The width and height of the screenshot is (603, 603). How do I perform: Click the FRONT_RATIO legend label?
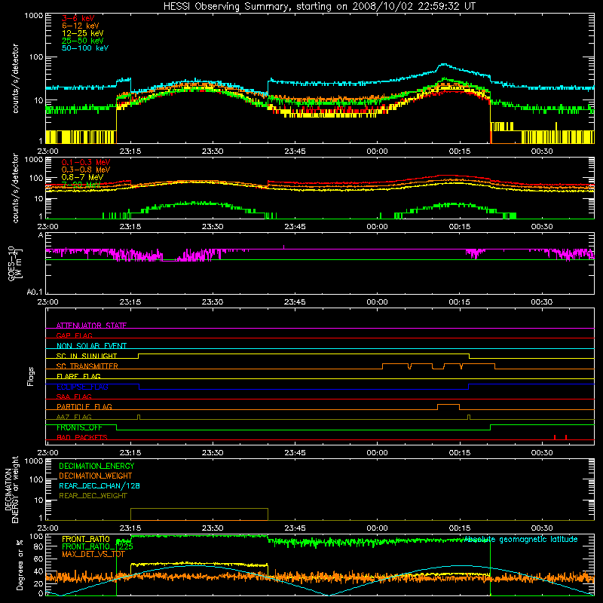(86, 539)
